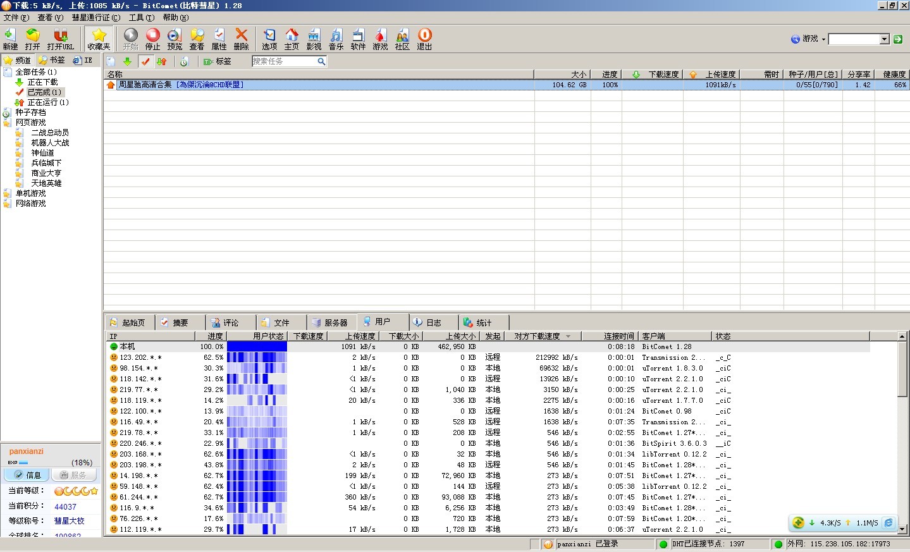Open the 起始页 detail tab
Screen dimensions: 910x552
(128, 322)
